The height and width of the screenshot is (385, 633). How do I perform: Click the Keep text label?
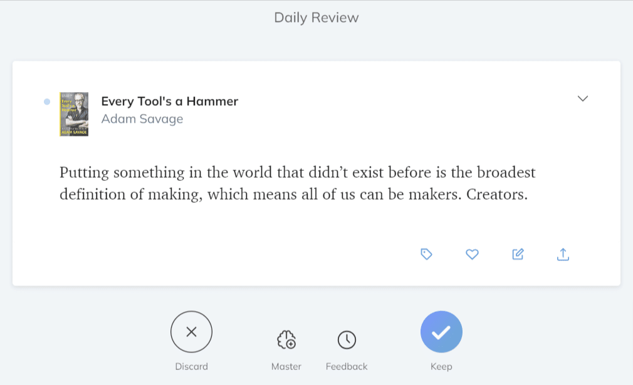click(x=441, y=366)
